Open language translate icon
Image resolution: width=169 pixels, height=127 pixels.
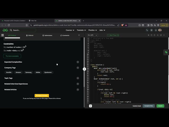tap(147, 30)
